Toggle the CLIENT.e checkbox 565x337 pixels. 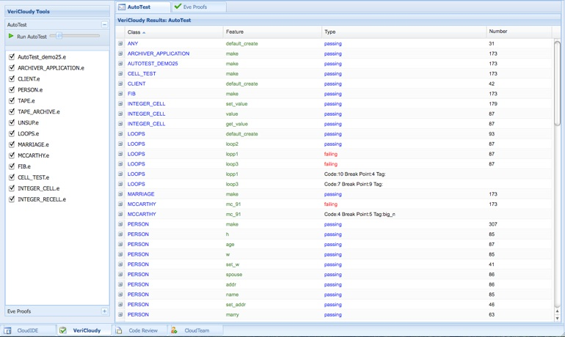(x=12, y=78)
